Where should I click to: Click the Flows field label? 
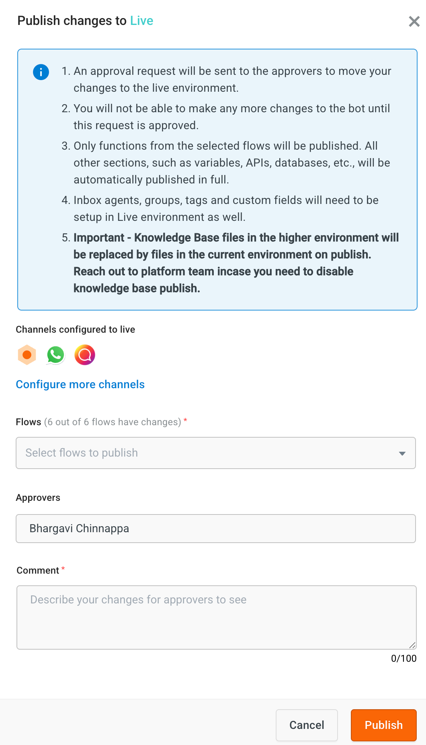click(x=29, y=422)
